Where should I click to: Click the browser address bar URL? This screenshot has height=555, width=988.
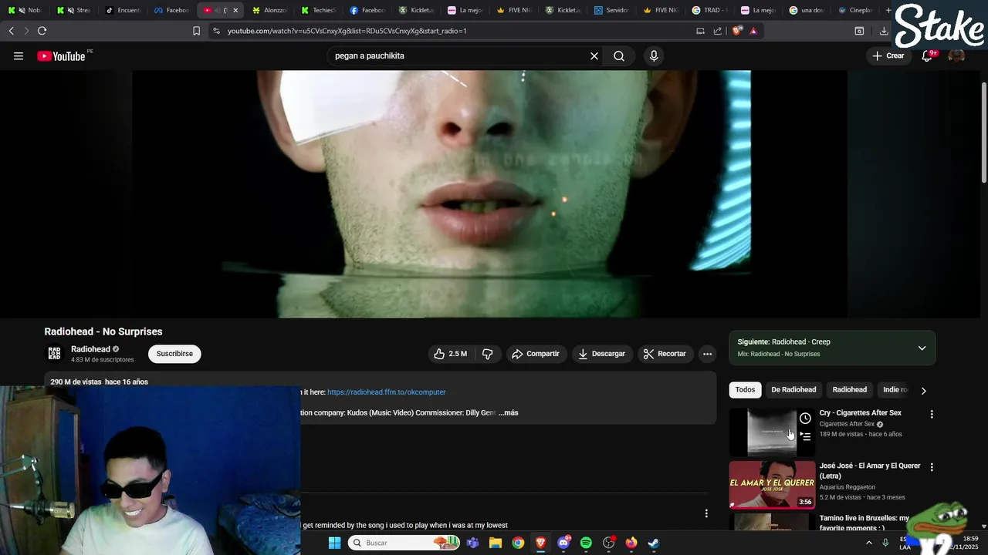pyautogui.click(x=347, y=31)
